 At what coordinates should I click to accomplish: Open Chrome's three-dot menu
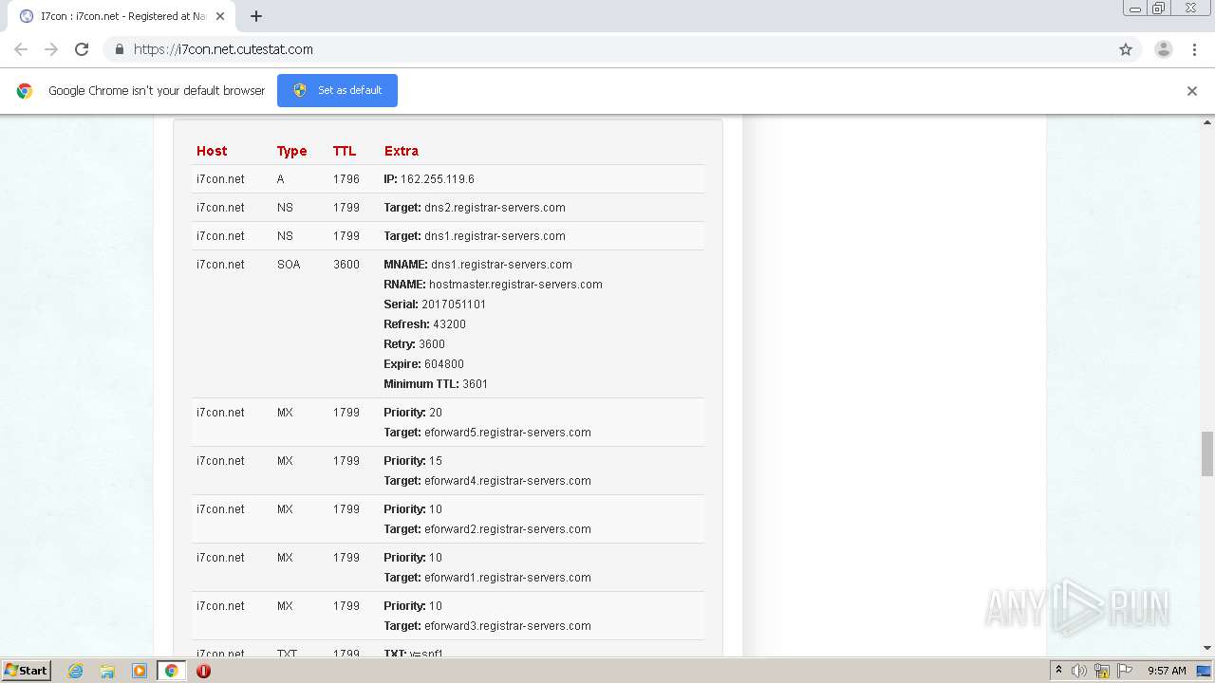click(x=1194, y=49)
